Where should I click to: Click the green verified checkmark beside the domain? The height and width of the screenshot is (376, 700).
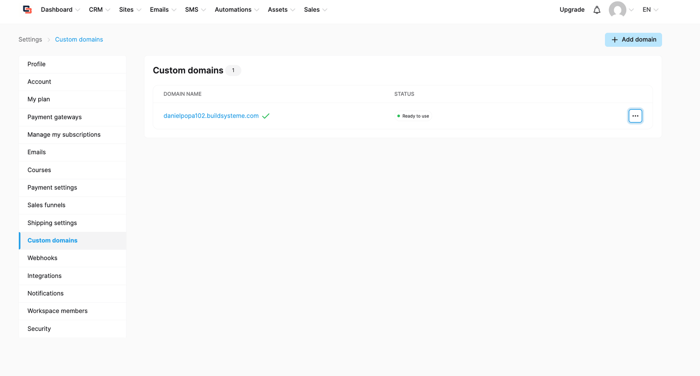point(266,116)
